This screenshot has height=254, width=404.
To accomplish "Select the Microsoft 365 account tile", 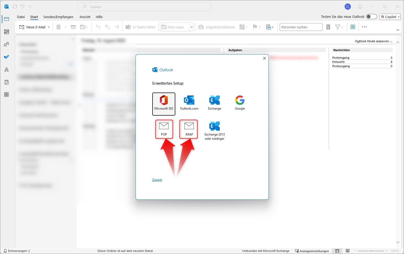I will click(x=164, y=104).
